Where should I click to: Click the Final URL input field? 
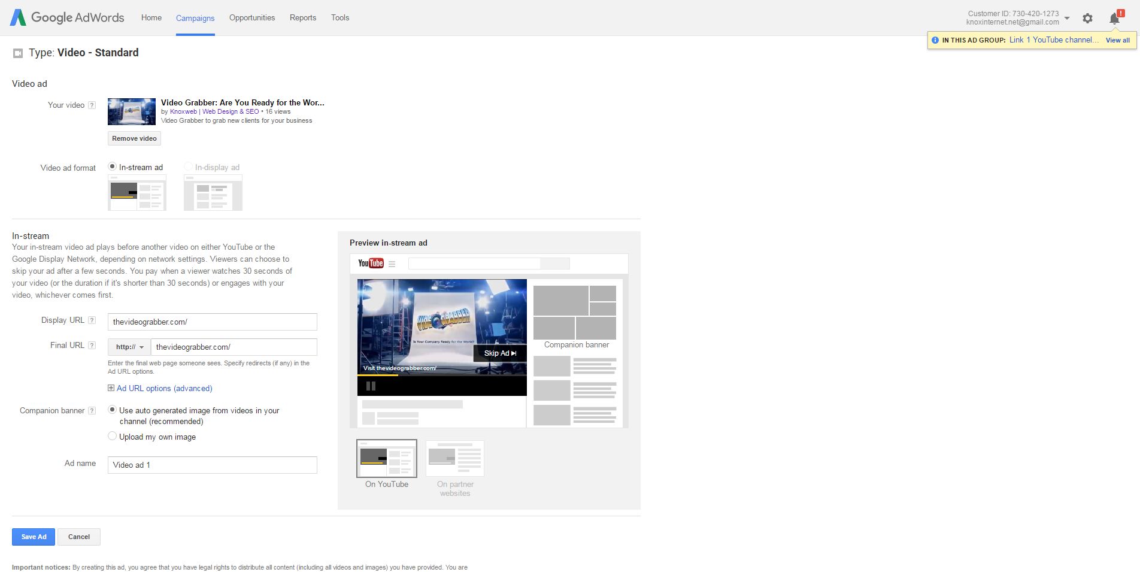pyautogui.click(x=234, y=347)
